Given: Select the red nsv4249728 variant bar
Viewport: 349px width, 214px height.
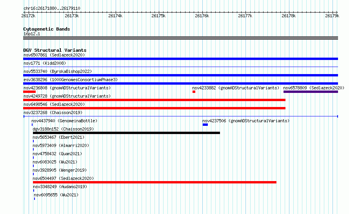Looking at the screenshot, I should click(154, 100).
